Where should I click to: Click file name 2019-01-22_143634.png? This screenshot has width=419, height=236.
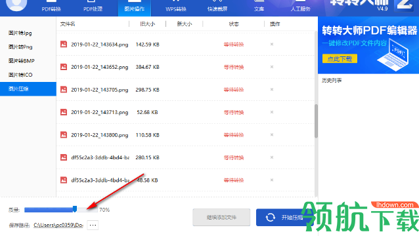pyautogui.click(x=99, y=45)
